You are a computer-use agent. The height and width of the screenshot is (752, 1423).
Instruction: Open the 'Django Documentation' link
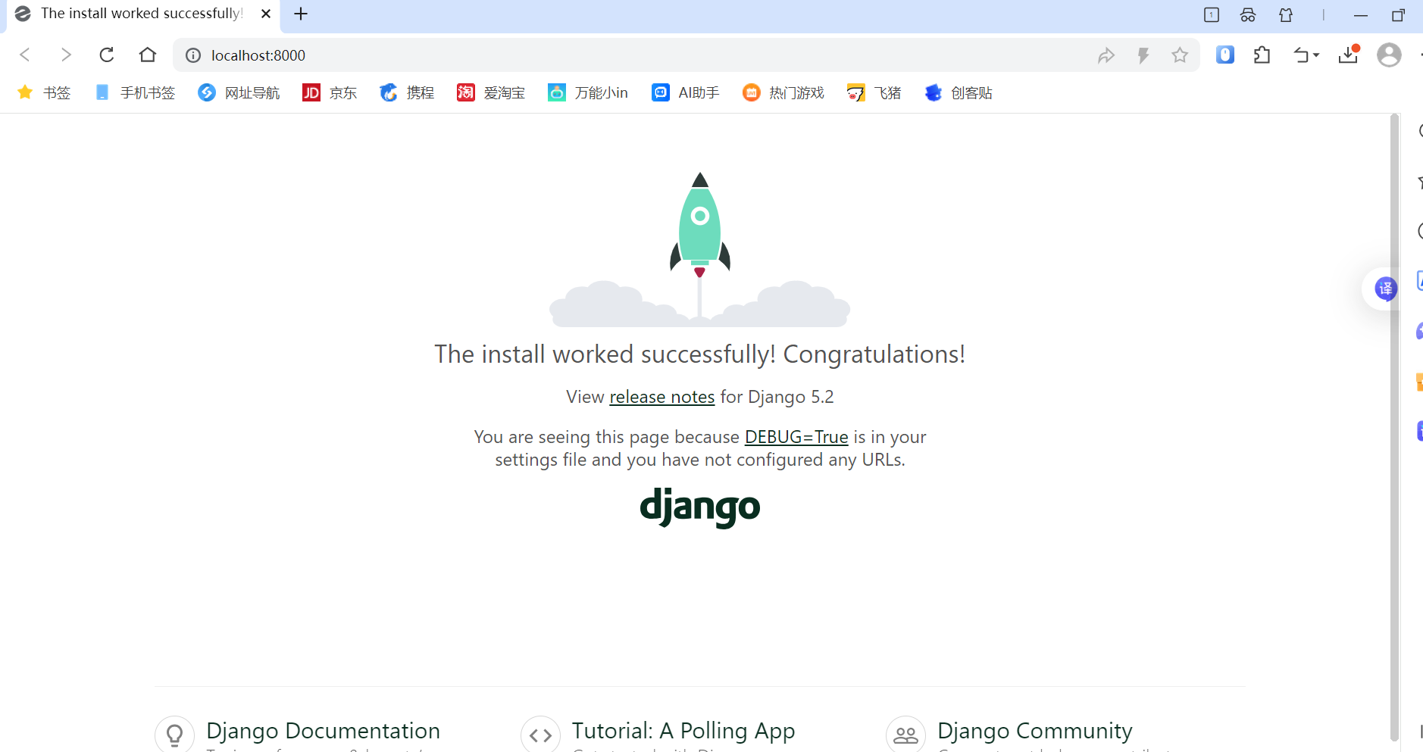[323, 731]
